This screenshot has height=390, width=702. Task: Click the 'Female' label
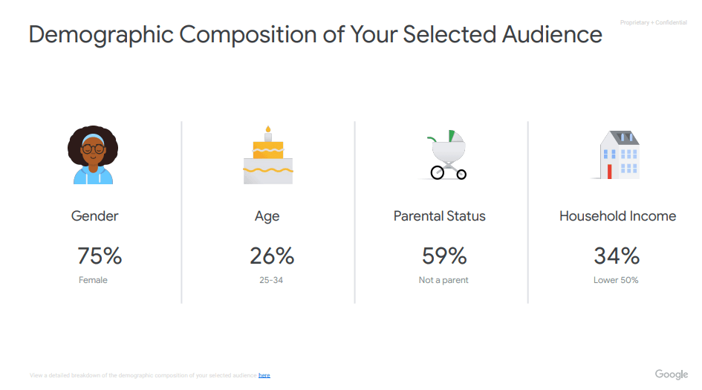(93, 280)
